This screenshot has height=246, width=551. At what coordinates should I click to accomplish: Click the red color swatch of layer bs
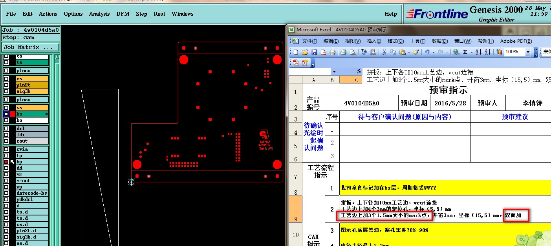tap(13, 114)
